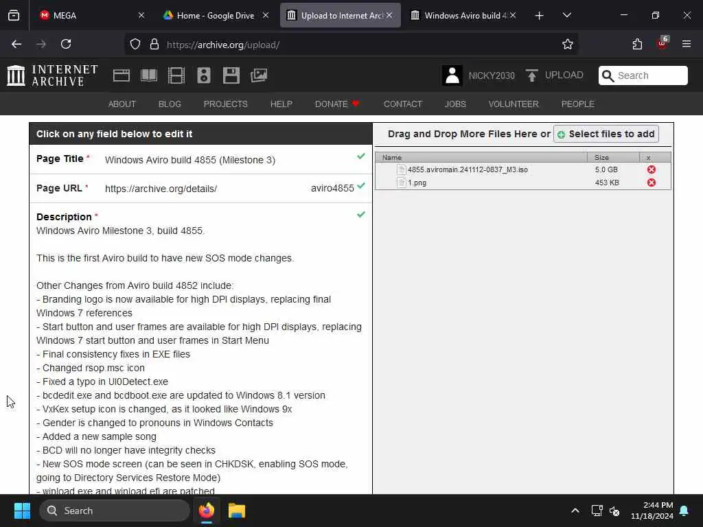Close the MEGA tab
Image resolution: width=703 pixels, height=527 pixels.
[x=141, y=15]
